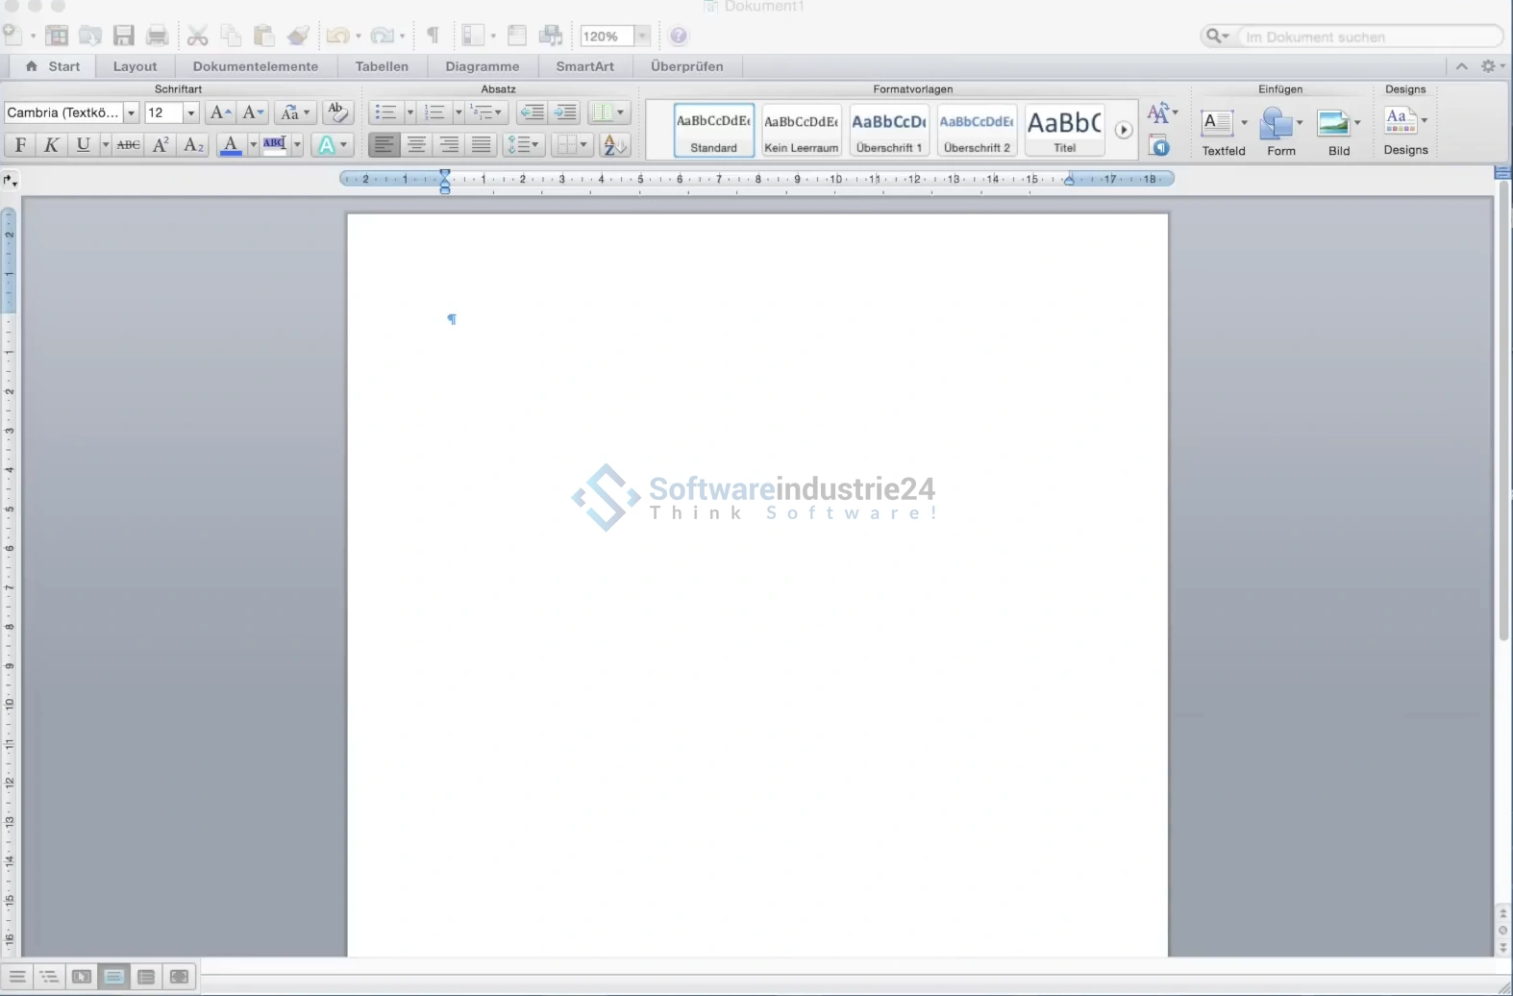Screen dimensions: 1513x996
Task: Toggle paragraph marks display in toolbar
Action: 433,37
